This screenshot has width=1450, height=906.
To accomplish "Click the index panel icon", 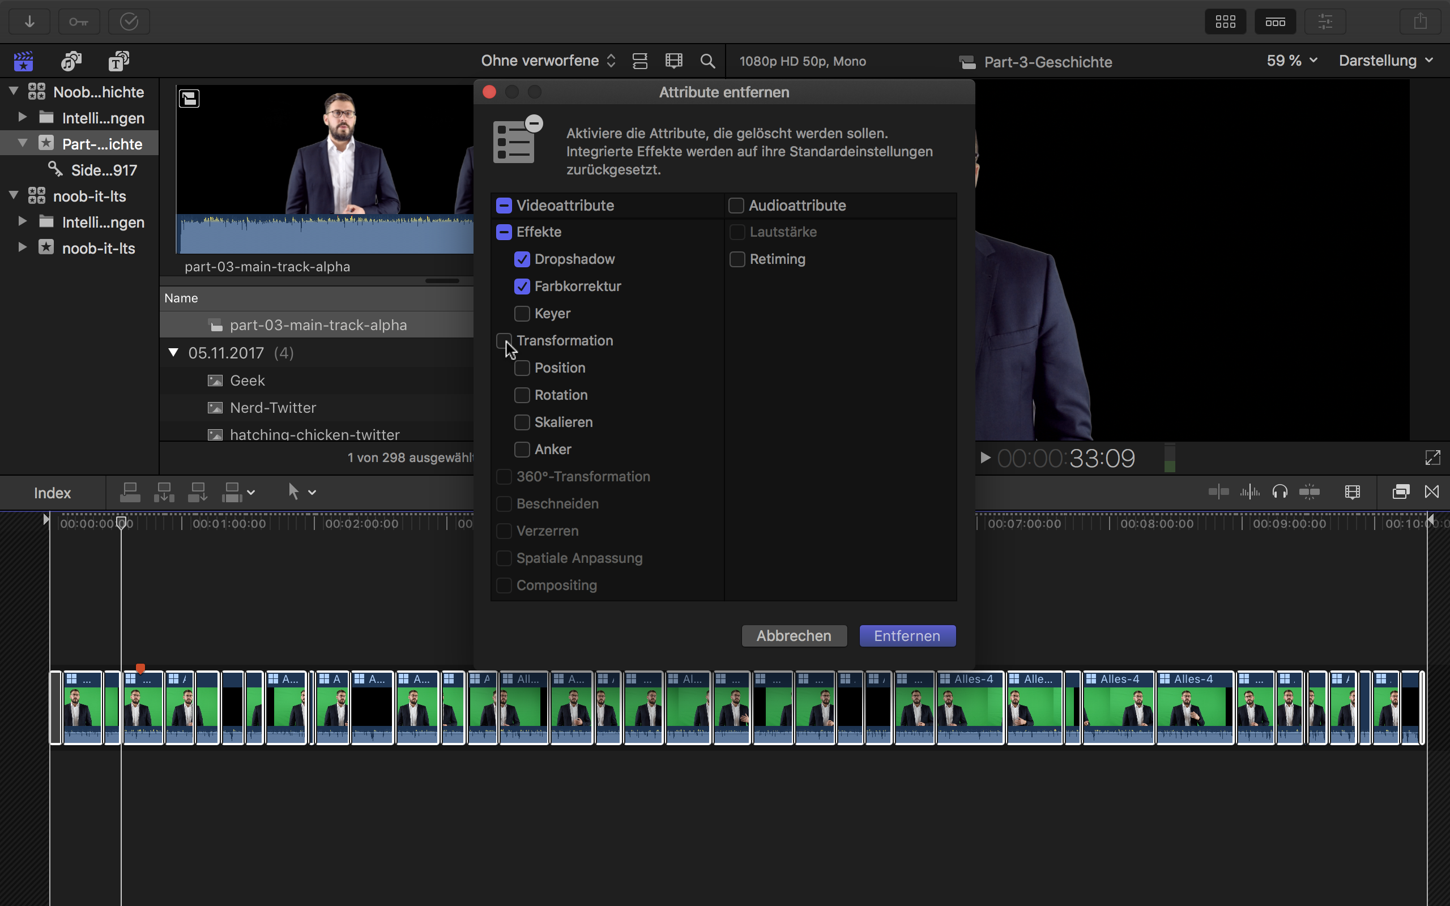I will pyautogui.click(x=52, y=492).
